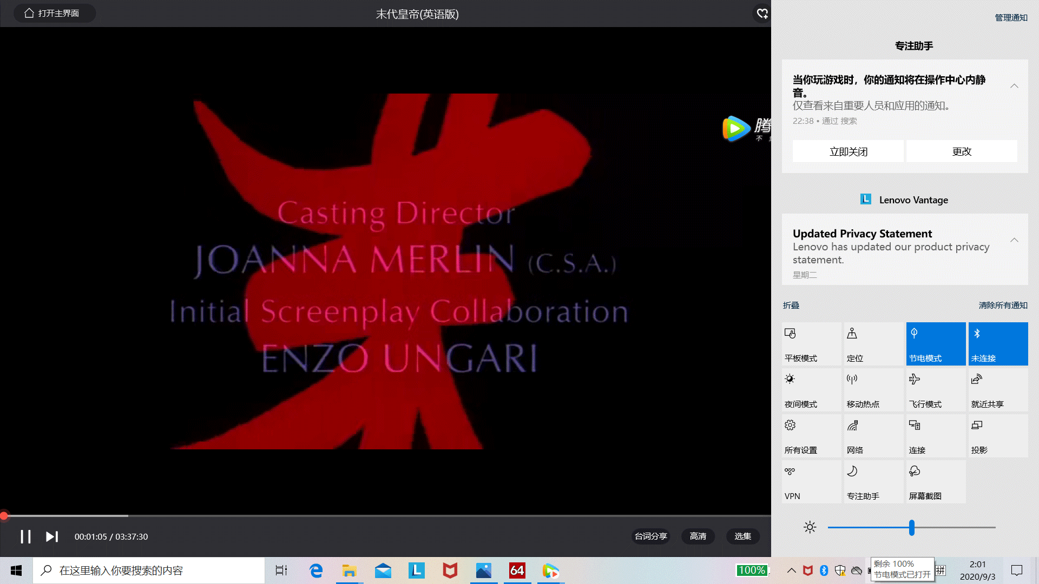Click 屏幕截图 screen snip tile
The height and width of the screenshot is (584, 1039).
point(936,482)
